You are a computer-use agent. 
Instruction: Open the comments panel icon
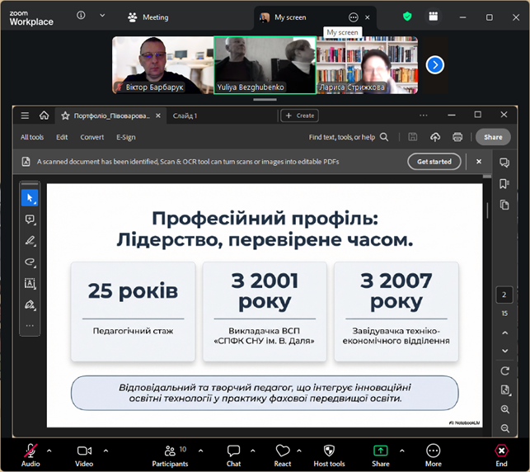[x=504, y=163]
